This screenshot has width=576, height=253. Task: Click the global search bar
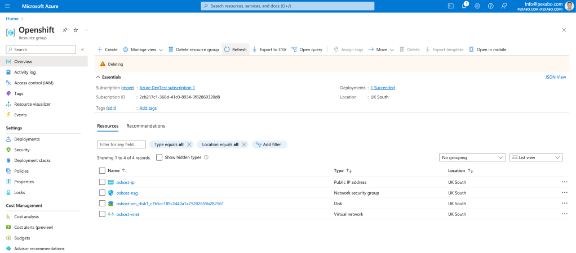287,6
